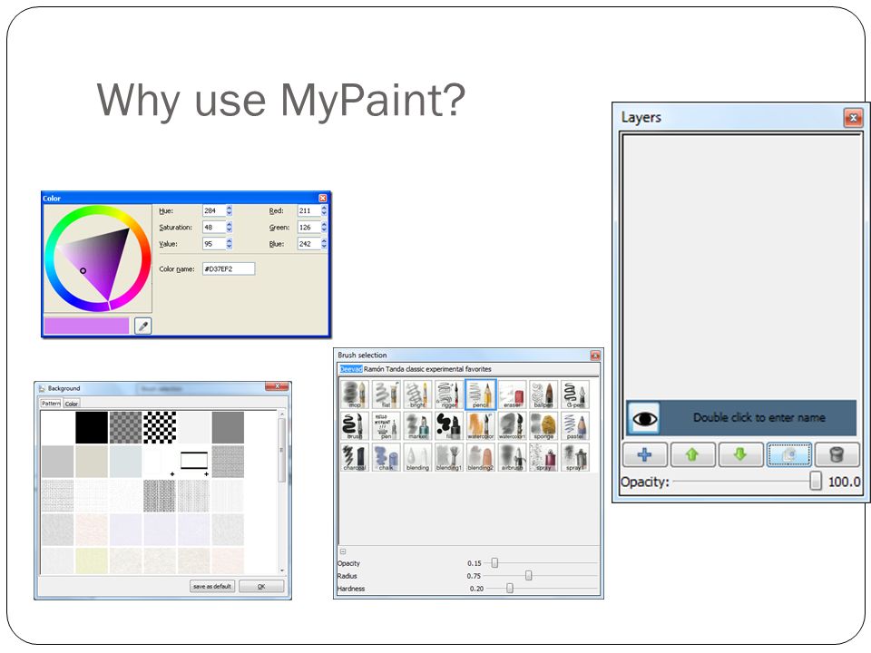The image size is (871, 653).
Task: Click the Value spinner arrows
Action: tap(230, 244)
